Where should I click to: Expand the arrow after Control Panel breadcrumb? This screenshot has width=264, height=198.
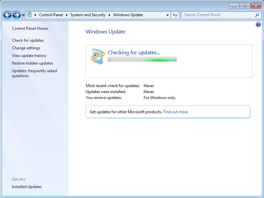[67, 15]
